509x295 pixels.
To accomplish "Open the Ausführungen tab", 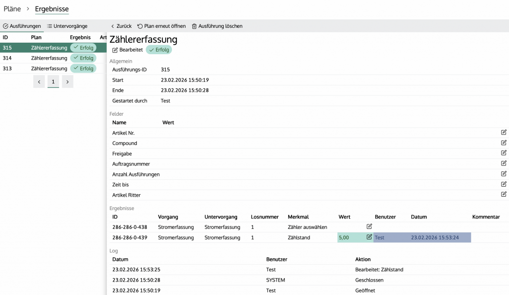I will (x=22, y=26).
